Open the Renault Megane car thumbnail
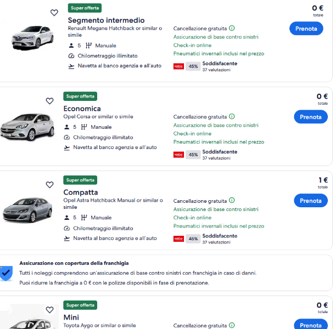The height and width of the screenshot is (329, 335). [32, 38]
